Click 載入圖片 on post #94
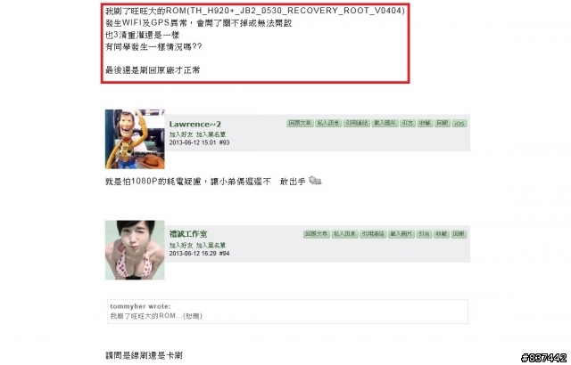The image size is (571, 365). pyautogui.click(x=401, y=234)
